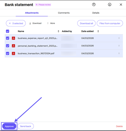The image size is (126, 131).
Task: Approve the bank statement
Action: click(x=9, y=126)
